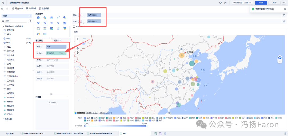Select the waterfall-style chart type in last row
This screenshot has width=288, height=136.
coord(38,34)
